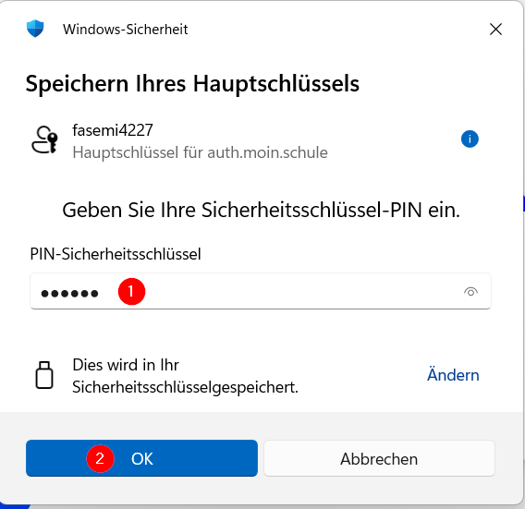Image resolution: width=525 pixels, height=509 pixels.
Task: Click the USB security key icon
Action: (44, 375)
